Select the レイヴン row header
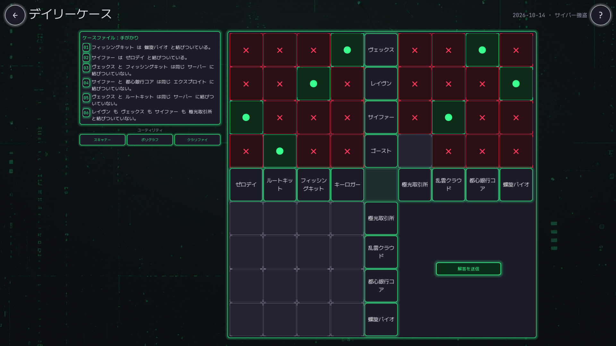The image size is (616, 346). [381, 84]
